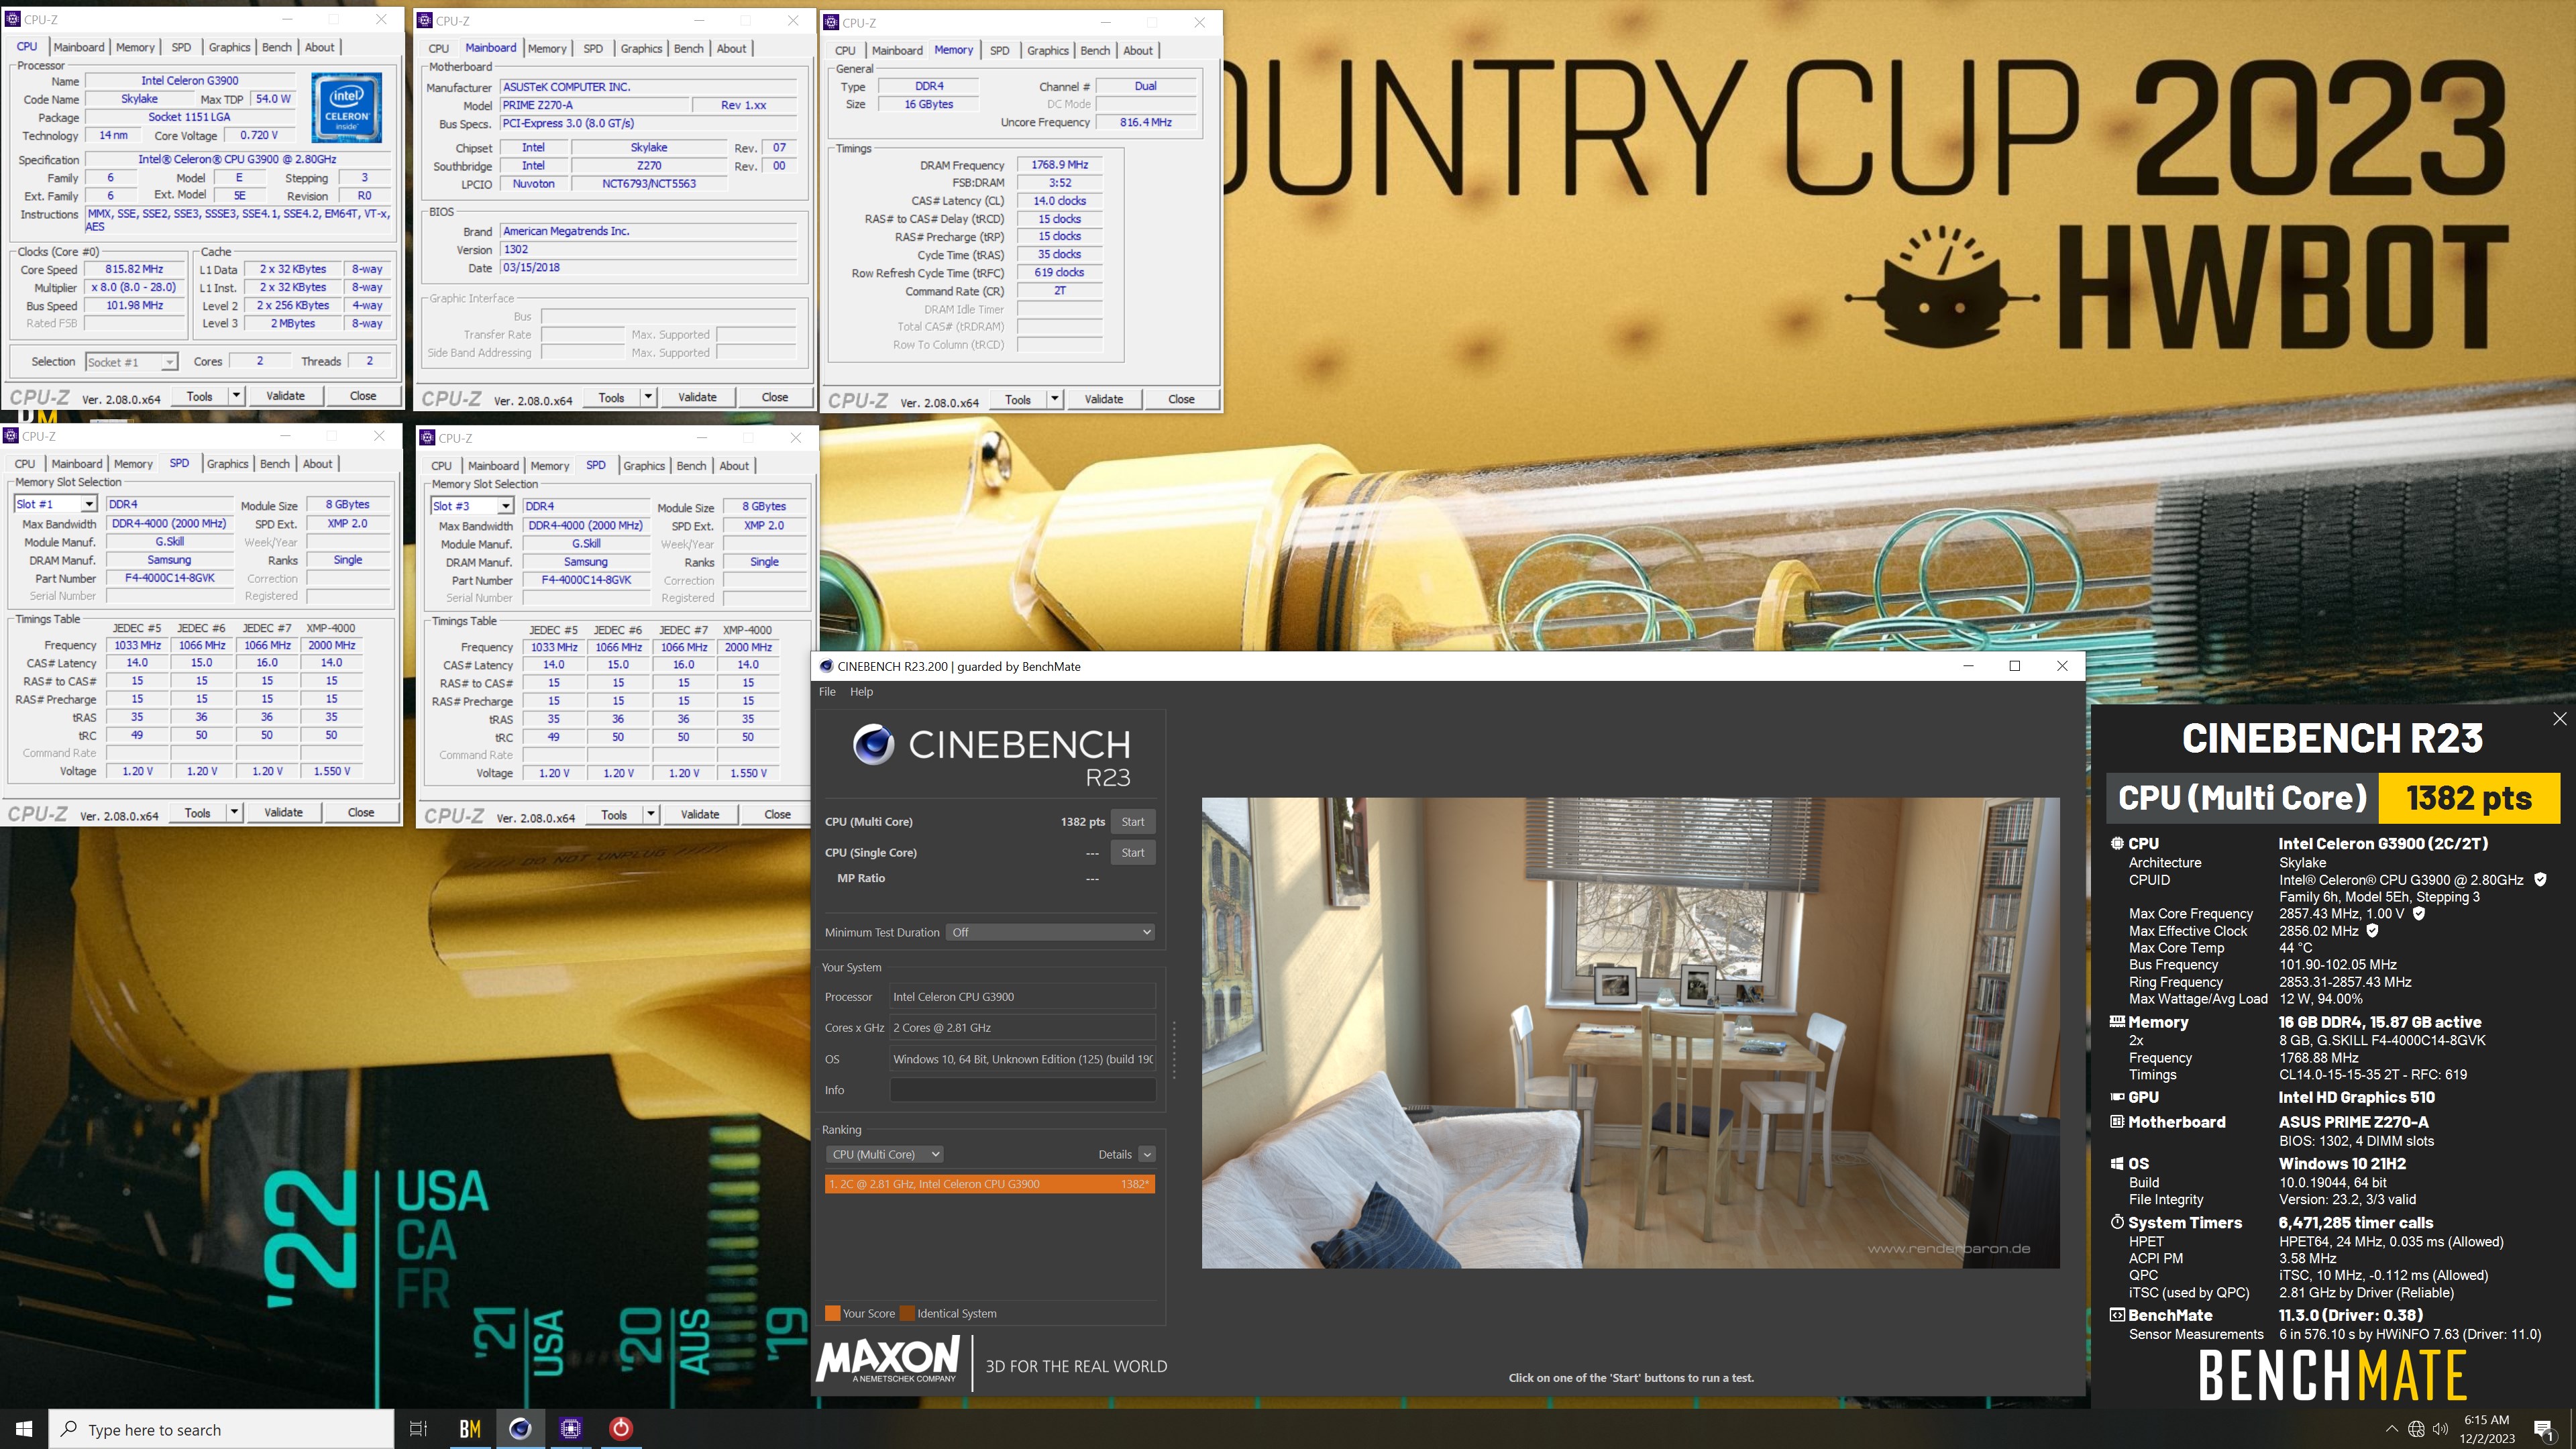The image size is (2576, 1449).
Task: Click the network icon in system tray
Action: (2416, 1429)
